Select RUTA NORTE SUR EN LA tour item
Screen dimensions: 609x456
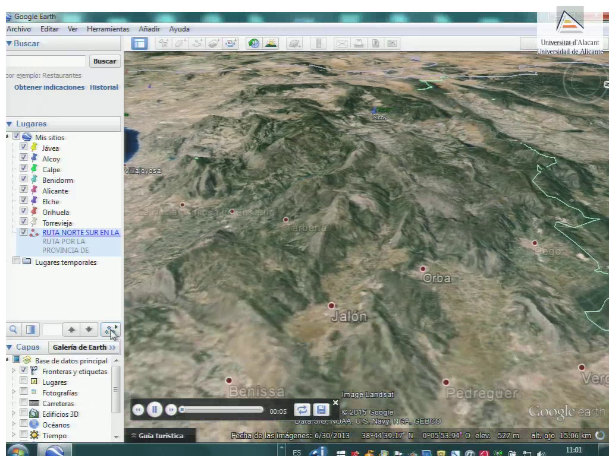coord(81,233)
